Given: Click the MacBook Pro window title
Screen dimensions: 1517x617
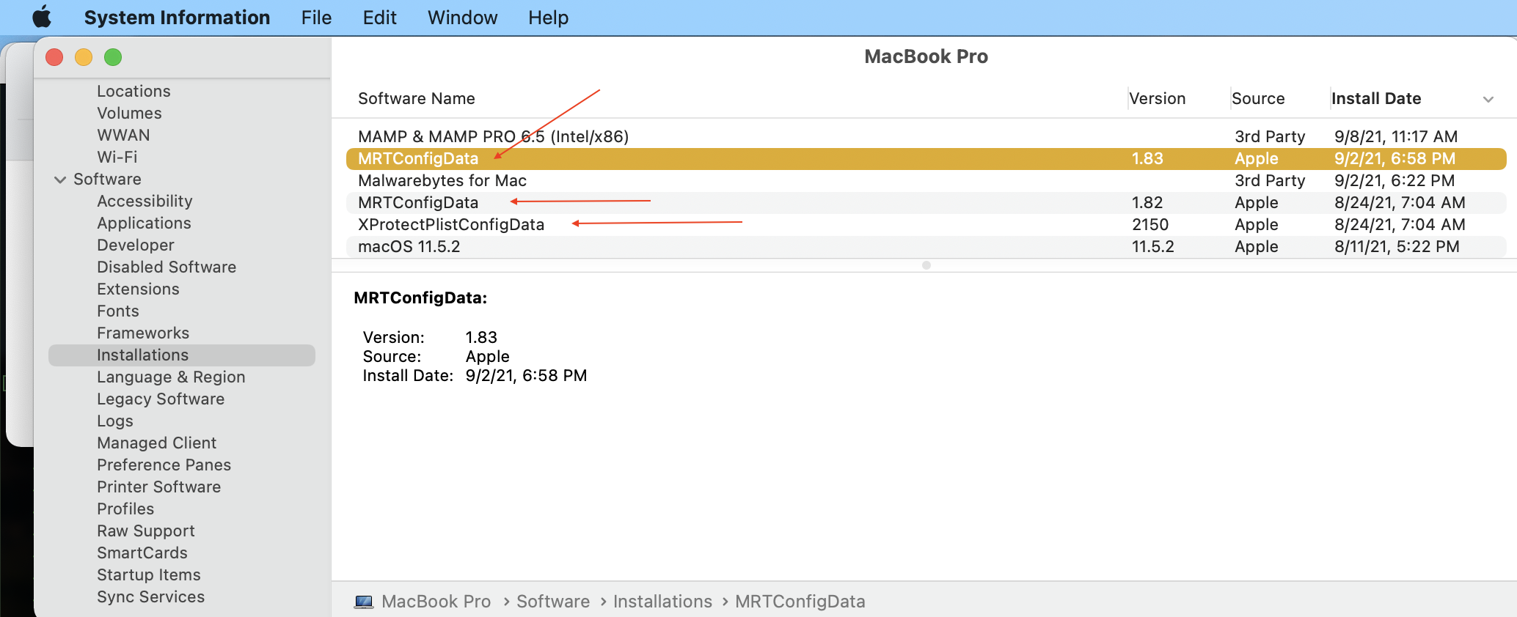Looking at the screenshot, I should 926,56.
